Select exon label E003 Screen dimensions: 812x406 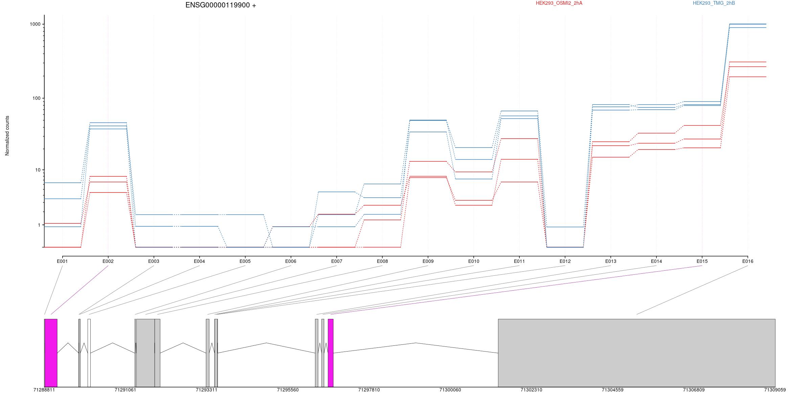(x=154, y=261)
